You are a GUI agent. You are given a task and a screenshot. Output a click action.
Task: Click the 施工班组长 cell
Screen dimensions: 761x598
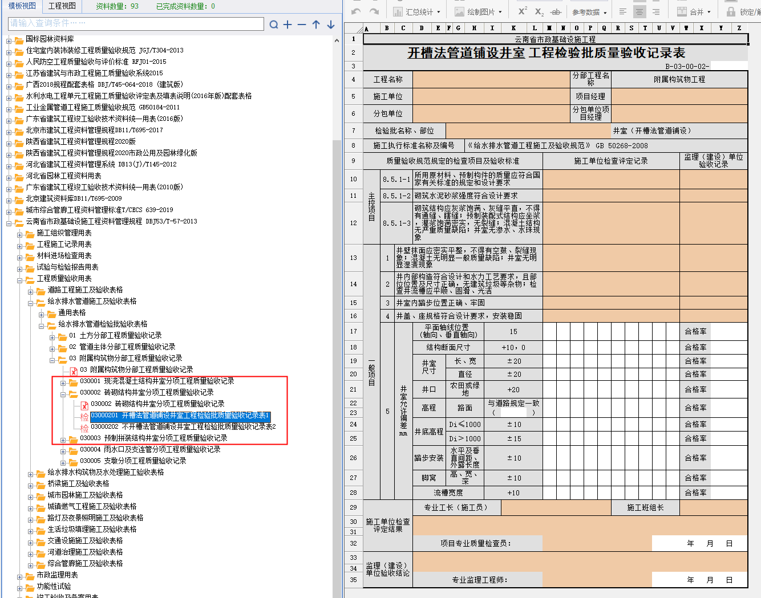coord(645,507)
